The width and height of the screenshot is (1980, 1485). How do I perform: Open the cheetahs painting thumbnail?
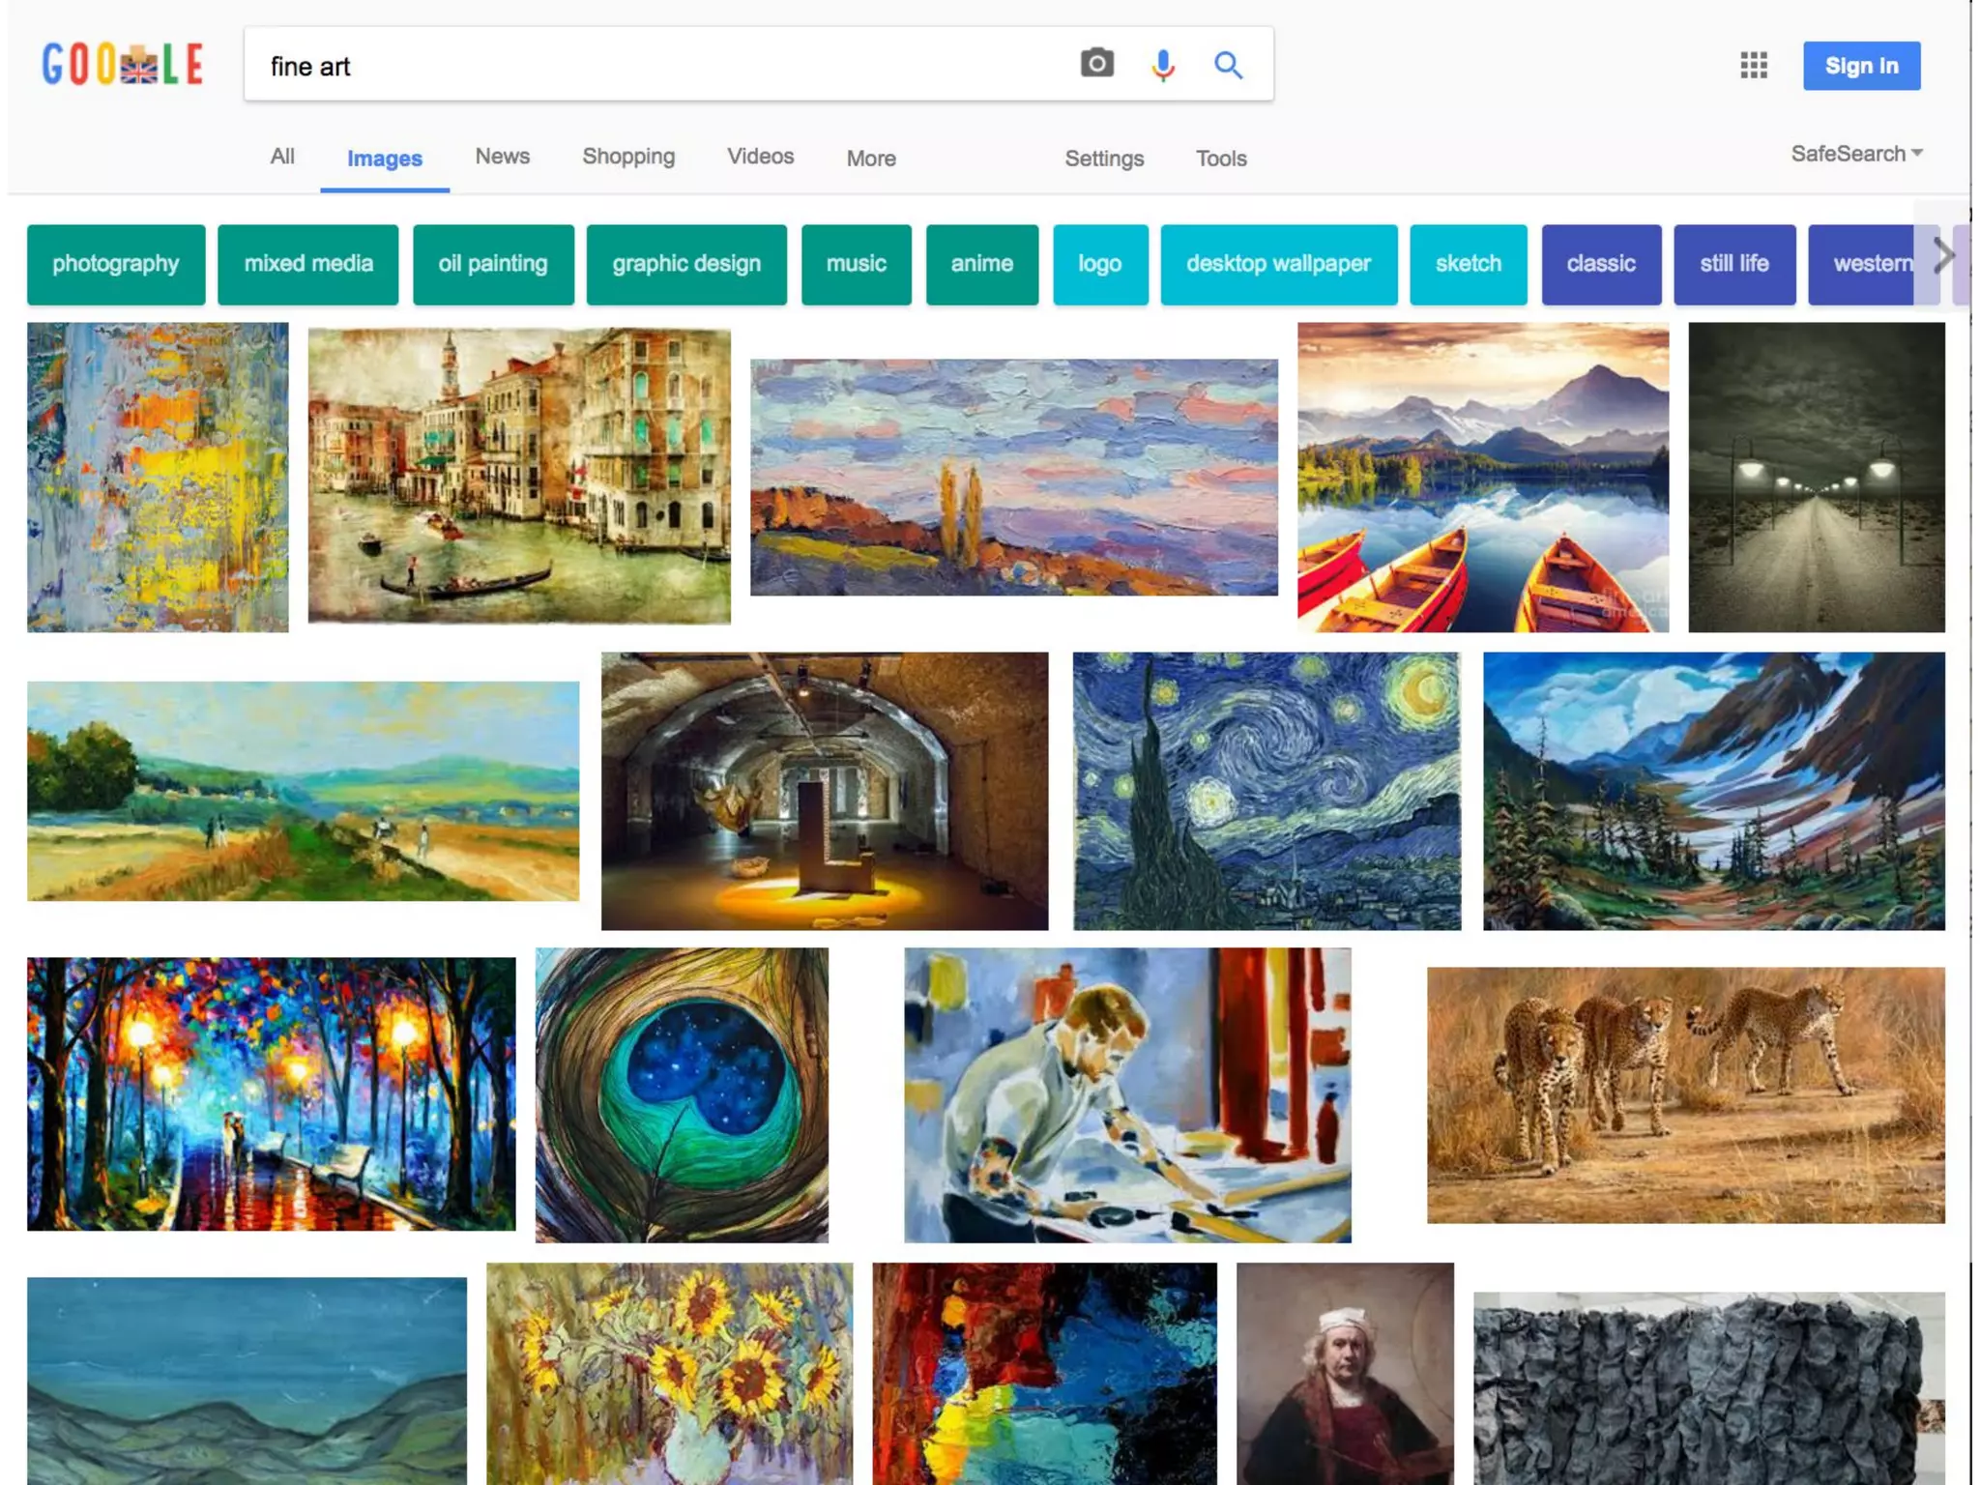[x=1685, y=1094]
